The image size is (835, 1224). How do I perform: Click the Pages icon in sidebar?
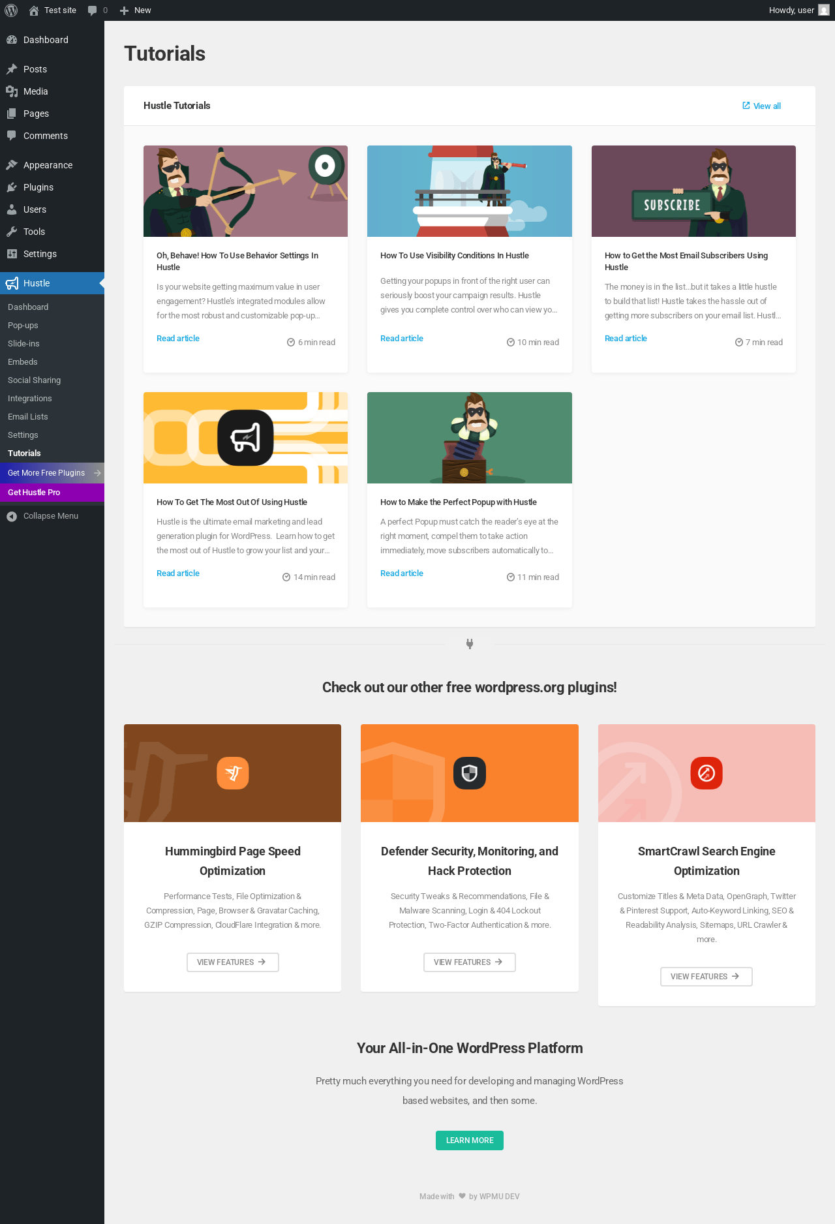[x=12, y=114]
